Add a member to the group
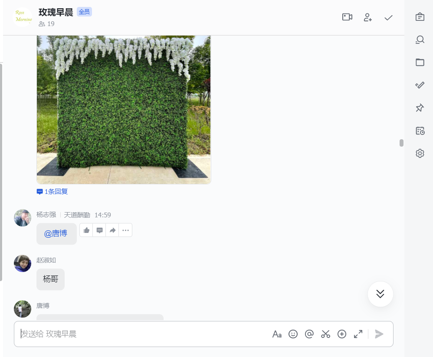 (367, 17)
